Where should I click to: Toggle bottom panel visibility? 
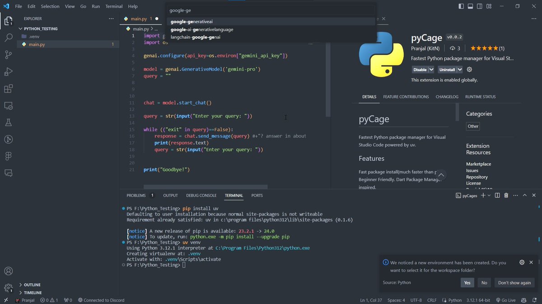pos(470,6)
